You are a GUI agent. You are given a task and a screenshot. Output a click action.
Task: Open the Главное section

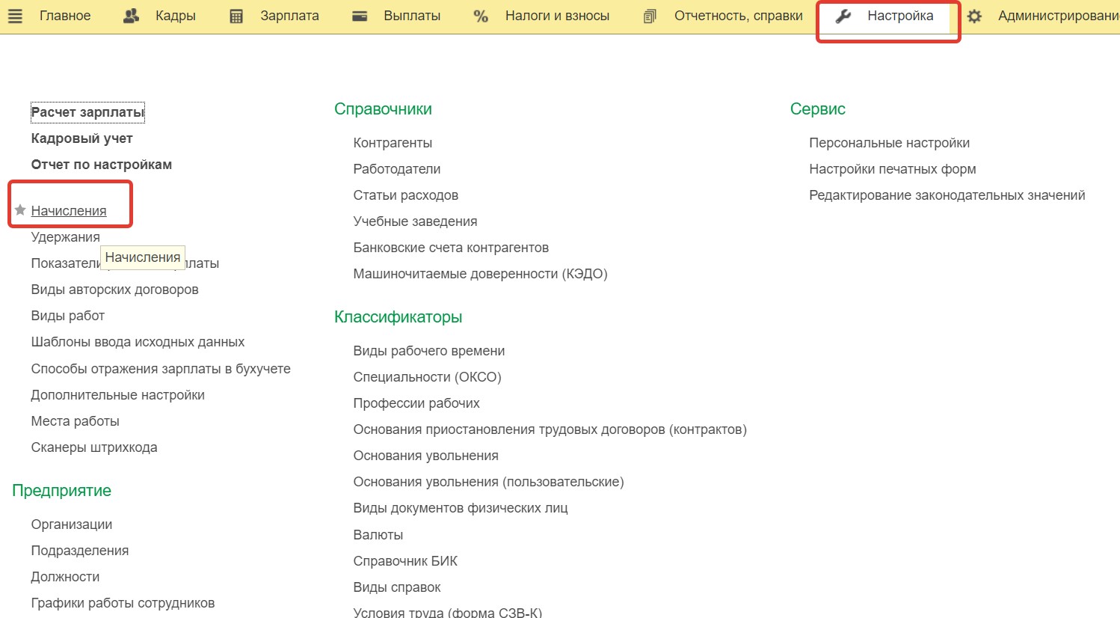[x=65, y=16]
